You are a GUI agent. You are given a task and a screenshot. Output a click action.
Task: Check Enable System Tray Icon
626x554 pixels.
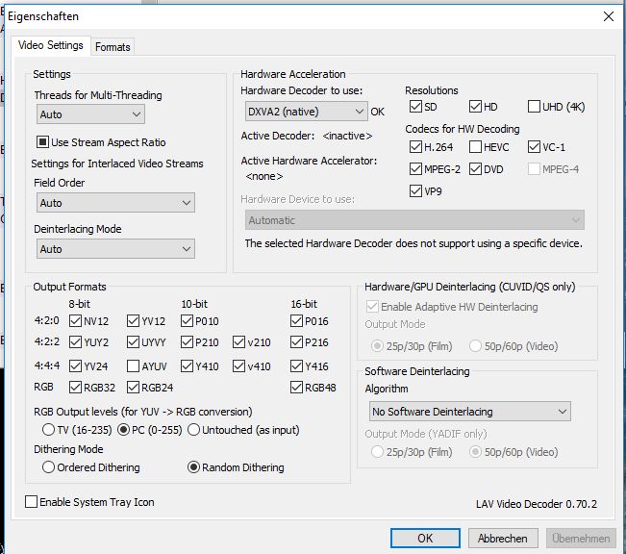click(x=32, y=502)
